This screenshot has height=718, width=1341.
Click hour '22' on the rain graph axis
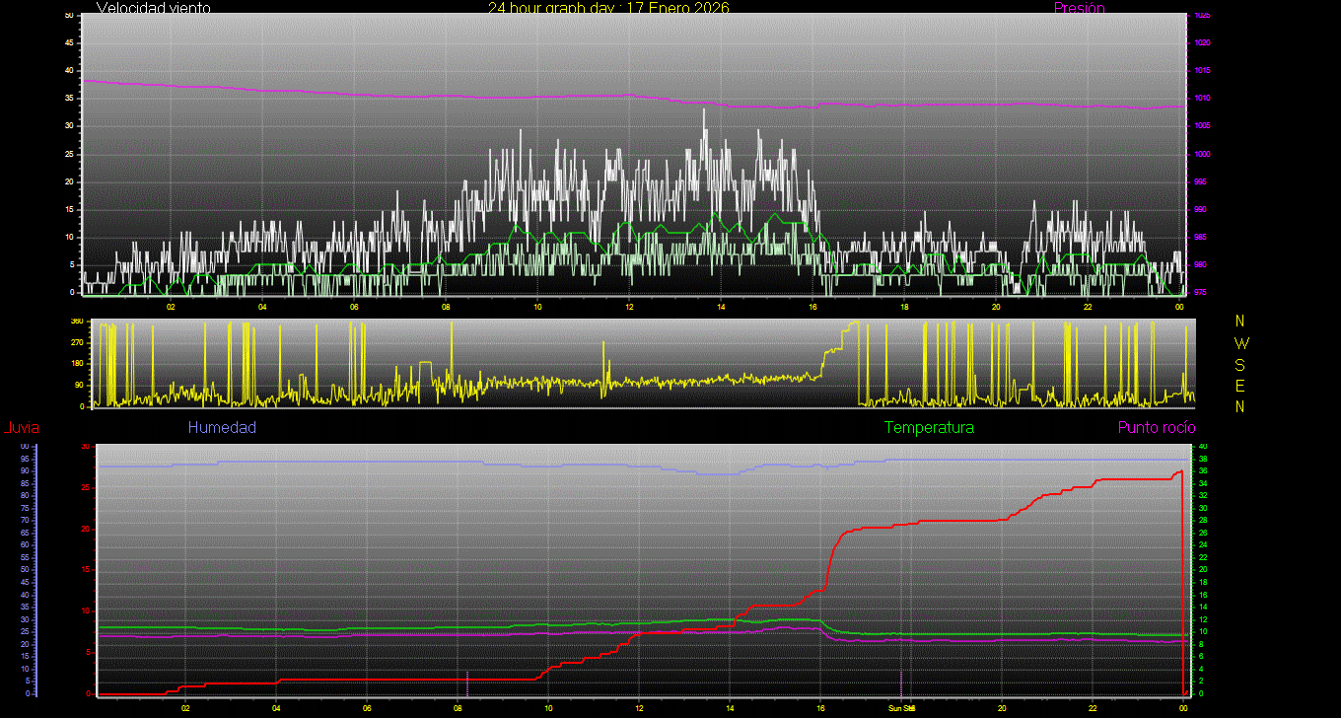coord(1093,708)
